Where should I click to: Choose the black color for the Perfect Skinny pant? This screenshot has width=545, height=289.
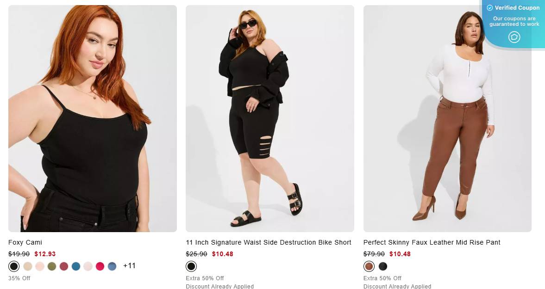[x=383, y=266]
